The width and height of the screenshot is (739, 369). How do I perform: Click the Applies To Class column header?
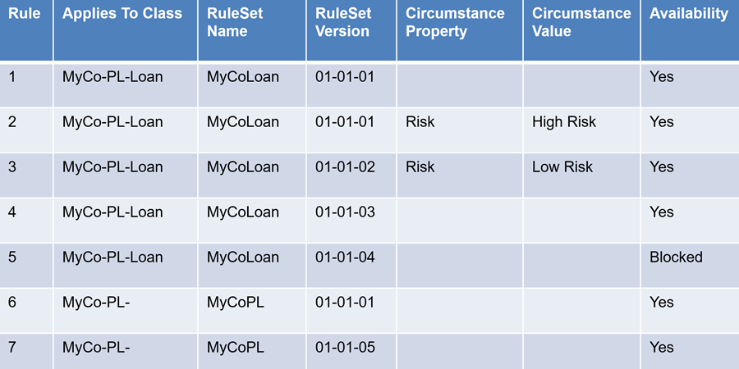click(x=122, y=14)
